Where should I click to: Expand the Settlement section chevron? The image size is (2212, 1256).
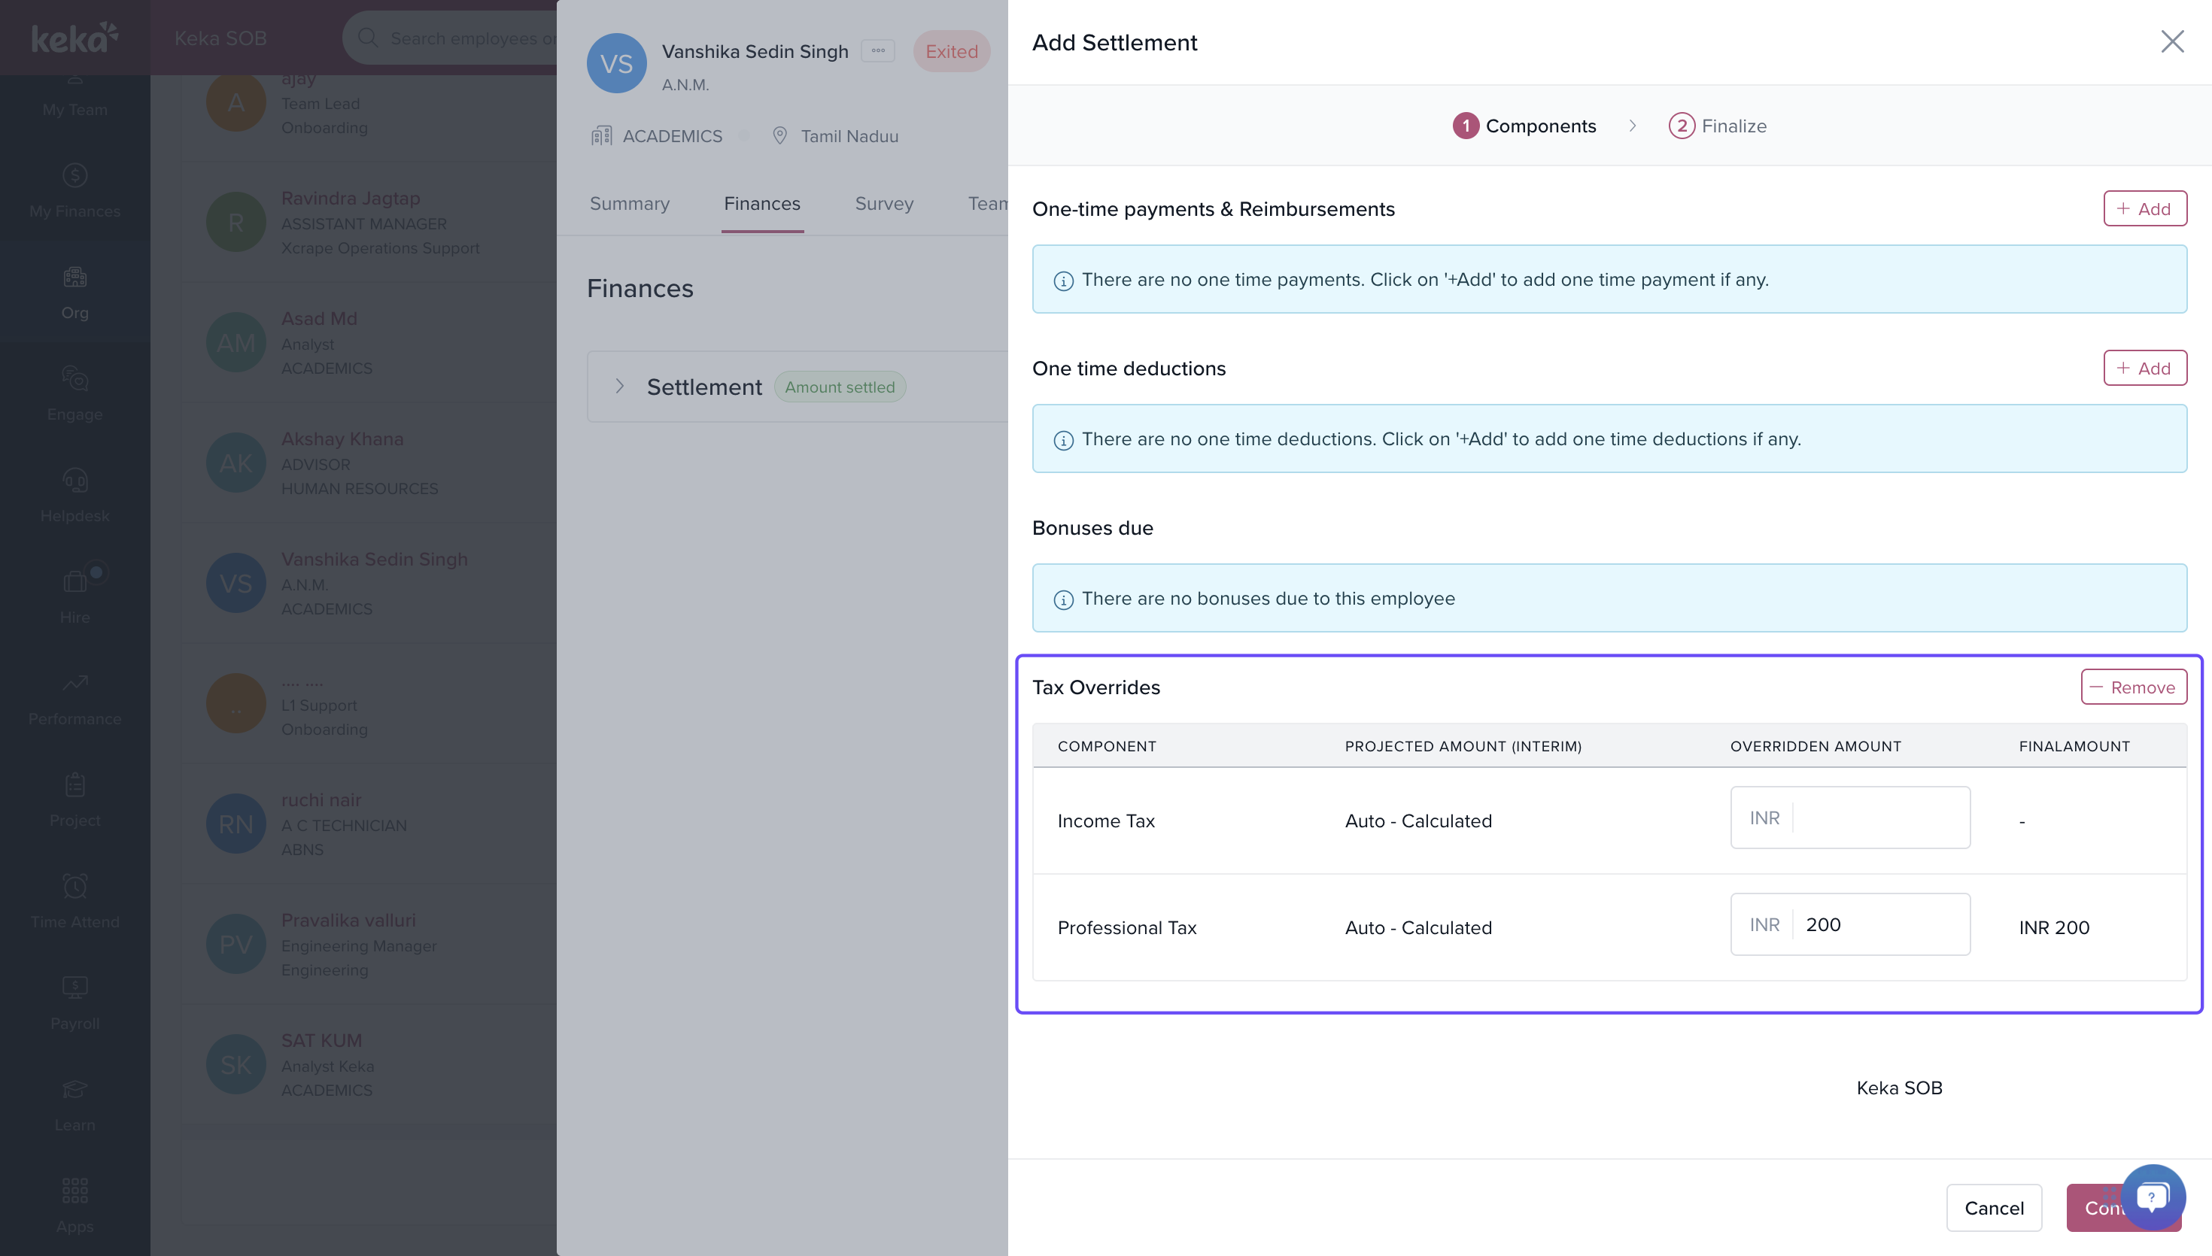(x=619, y=387)
